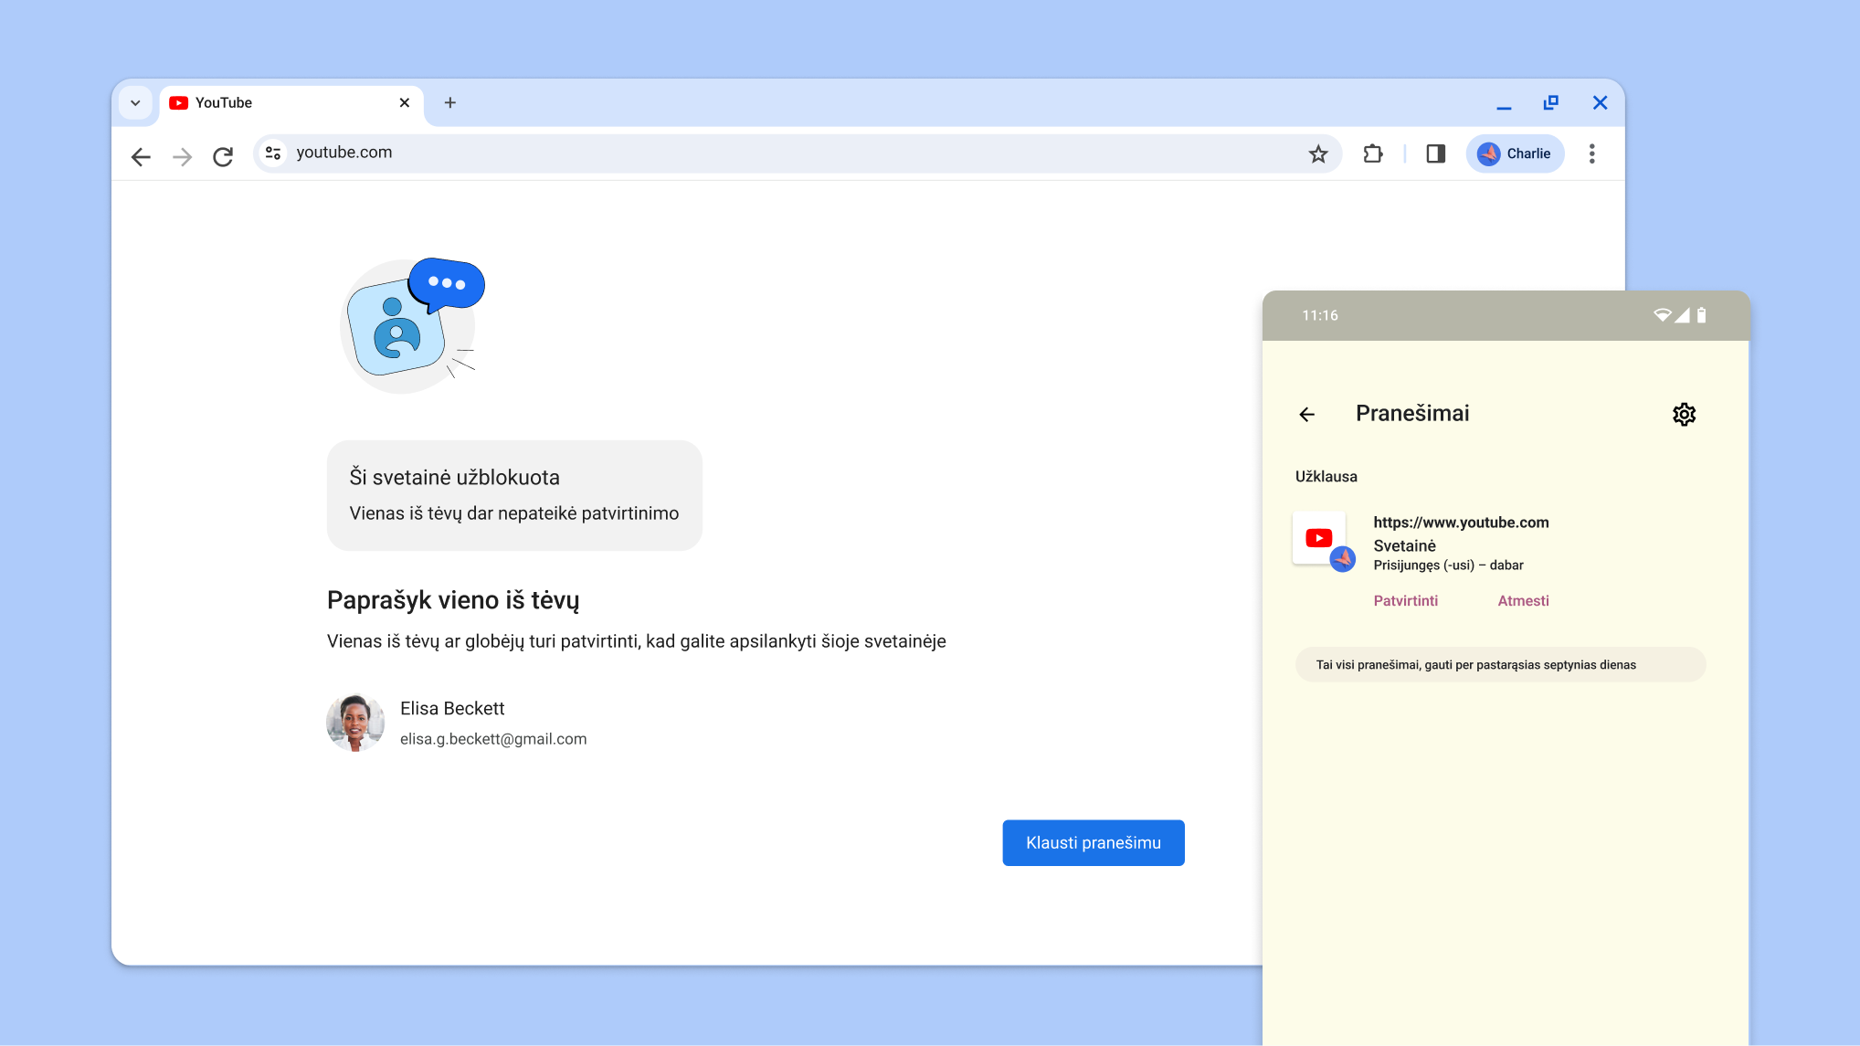Tap the battery status icon on the phone
Screen dimensions: 1860x1046
(1702, 314)
